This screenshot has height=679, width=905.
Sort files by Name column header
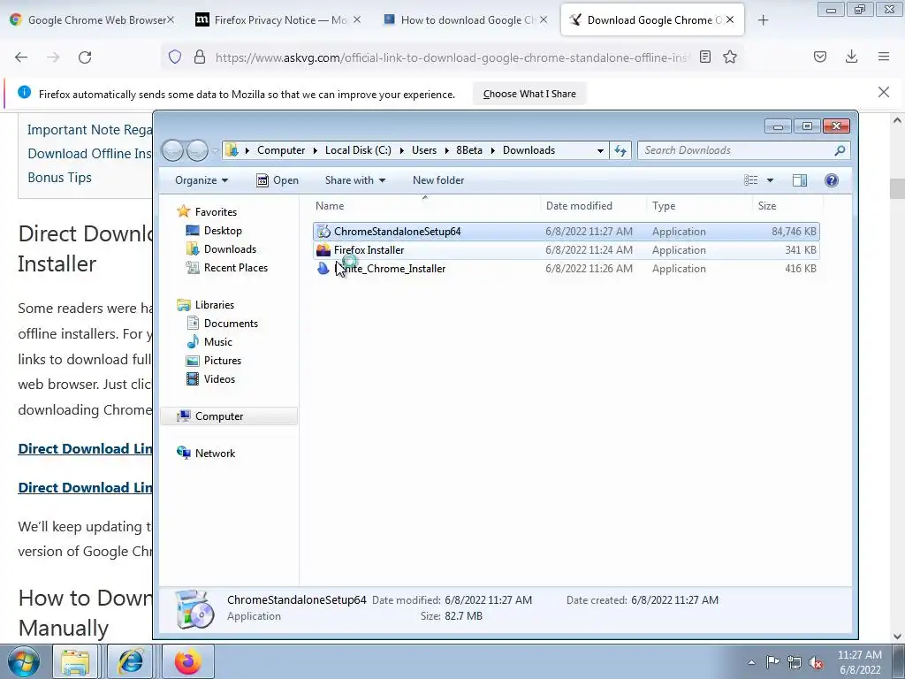pos(427,205)
